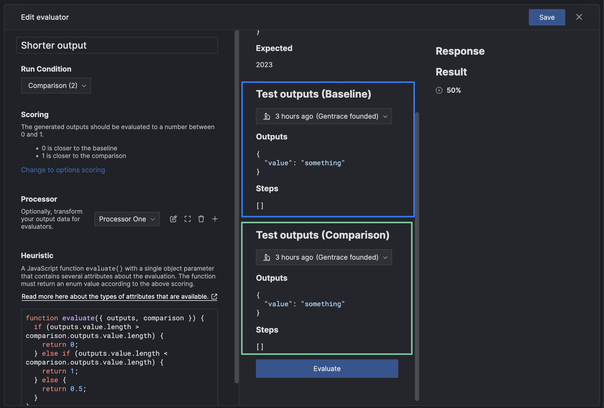Add a new processor with plus icon
This screenshot has height=408, width=604.
pyautogui.click(x=215, y=219)
